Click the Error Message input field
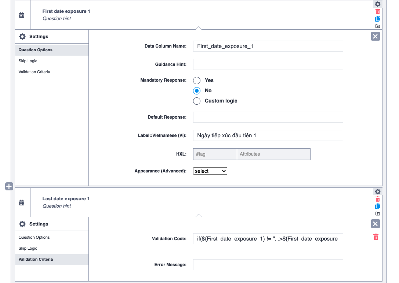 [x=268, y=265]
